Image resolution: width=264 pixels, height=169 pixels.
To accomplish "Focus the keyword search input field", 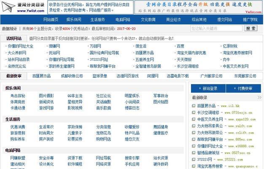I will tap(216, 28).
